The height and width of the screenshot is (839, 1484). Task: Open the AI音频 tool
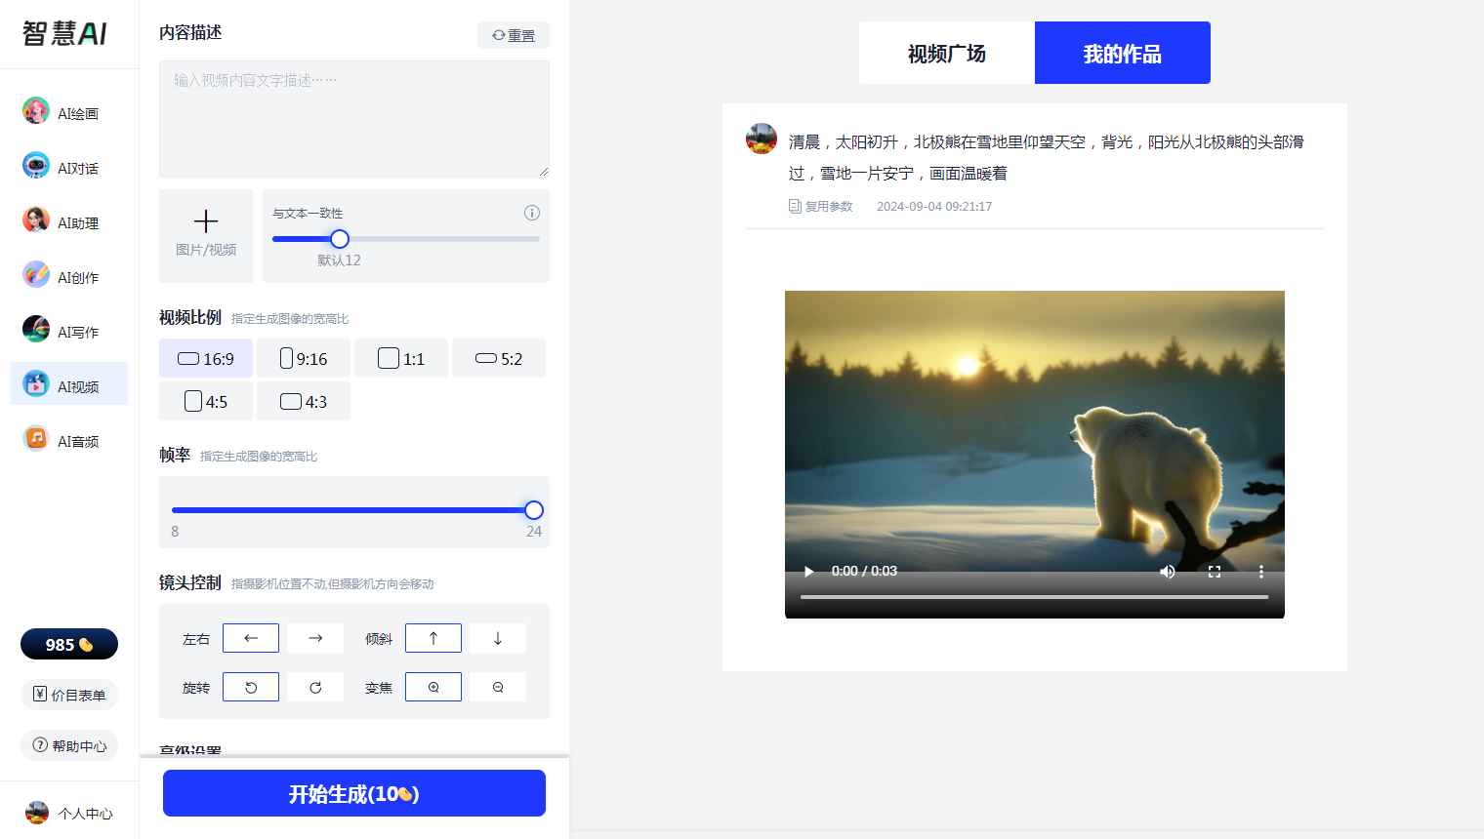[x=36, y=440]
